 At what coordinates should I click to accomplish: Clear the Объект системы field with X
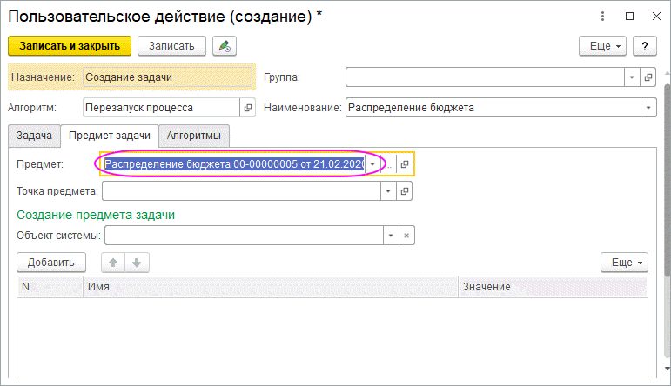click(406, 236)
